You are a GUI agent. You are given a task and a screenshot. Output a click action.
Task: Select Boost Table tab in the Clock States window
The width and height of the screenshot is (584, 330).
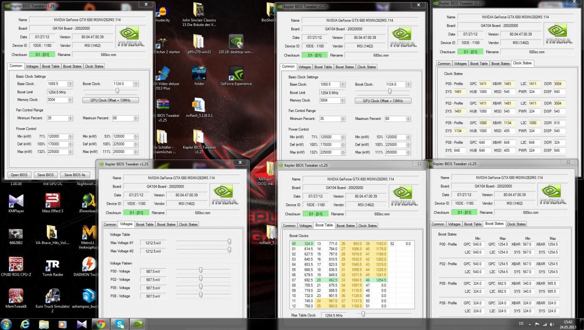pyautogui.click(x=479, y=63)
